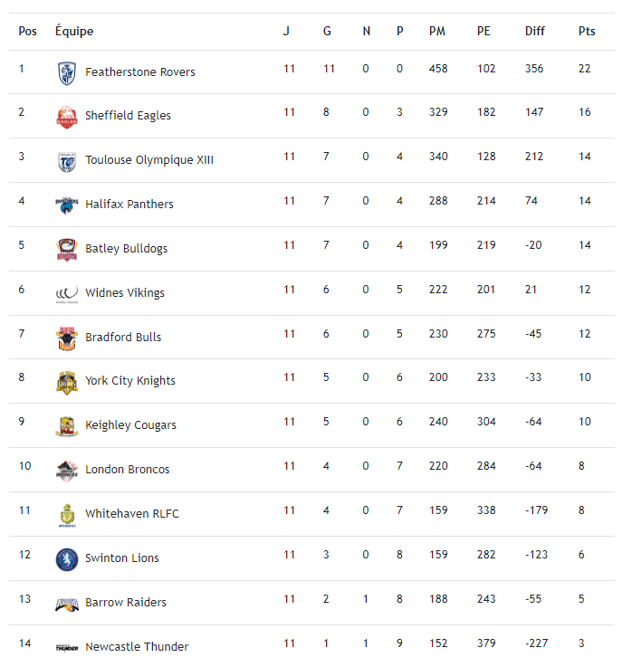The image size is (622, 667).
Task: Click the Pos column header
Action: pyautogui.click(x=28, y=32)
